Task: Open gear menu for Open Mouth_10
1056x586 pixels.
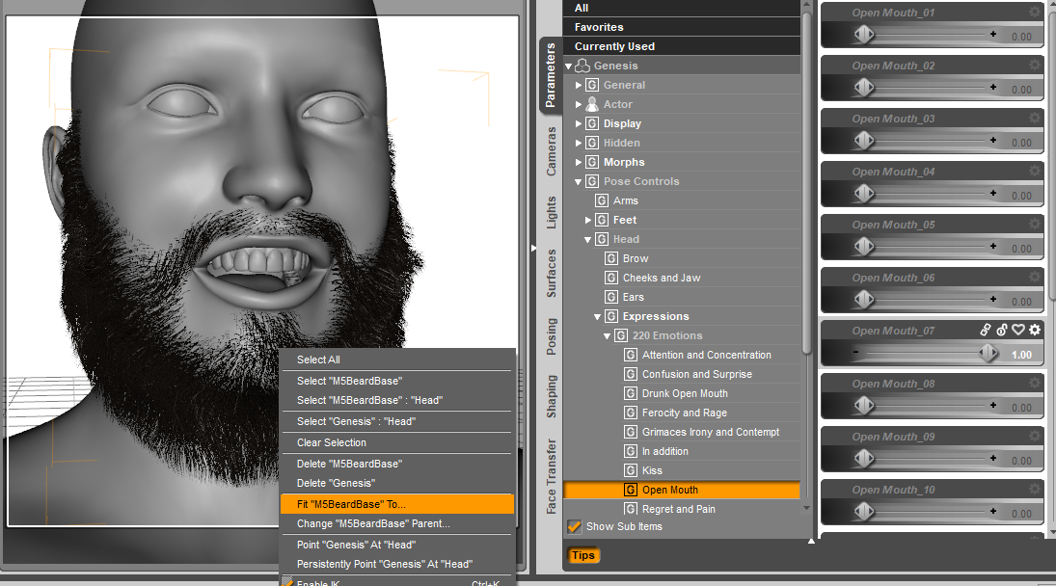Action: (x=1035, y=489)
